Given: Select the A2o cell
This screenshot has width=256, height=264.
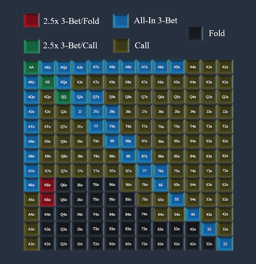Looking at the screenshot, I should click(x=32, y=244).
